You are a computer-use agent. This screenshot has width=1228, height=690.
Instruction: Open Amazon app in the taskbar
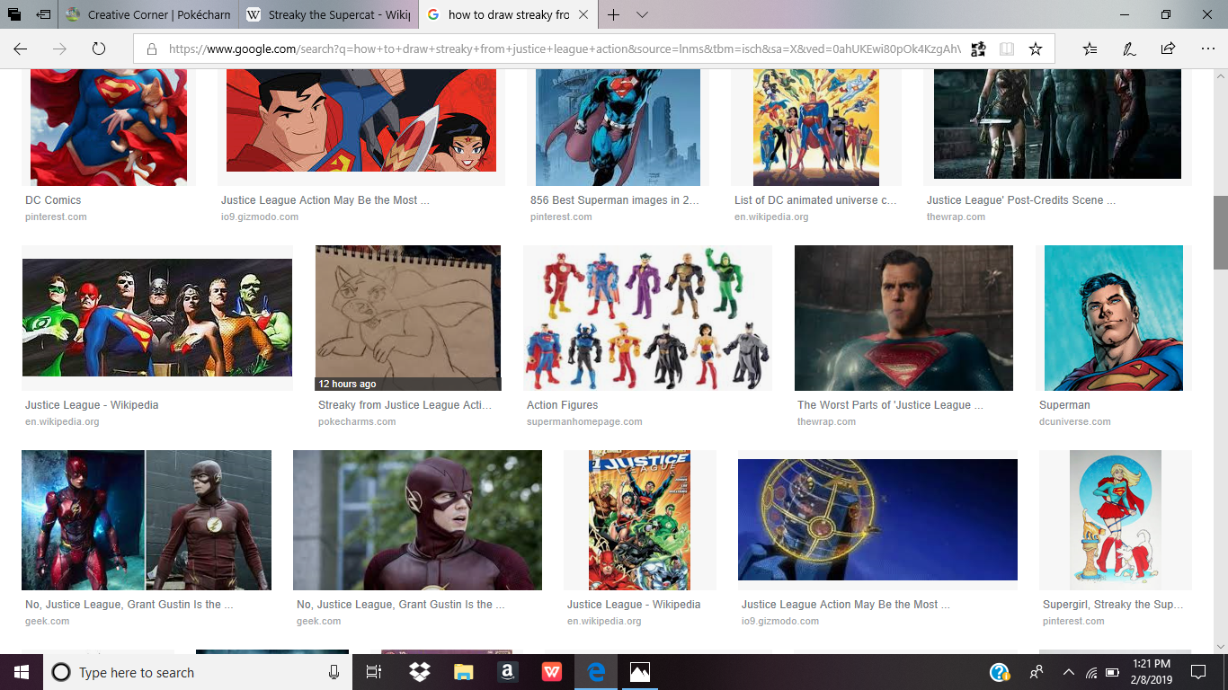pyautogui.click(x=507, y=672)
